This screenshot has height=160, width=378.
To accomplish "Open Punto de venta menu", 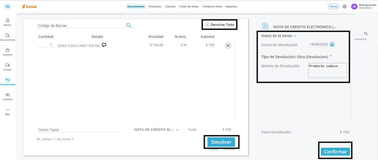I will click(189, 6).
